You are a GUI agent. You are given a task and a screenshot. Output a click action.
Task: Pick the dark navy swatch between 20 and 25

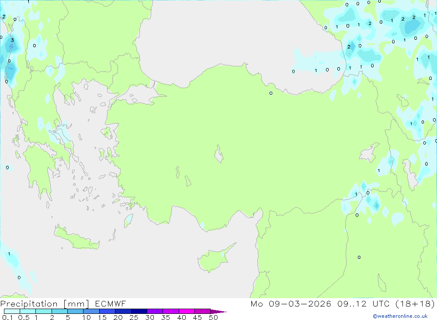point(123,311)
